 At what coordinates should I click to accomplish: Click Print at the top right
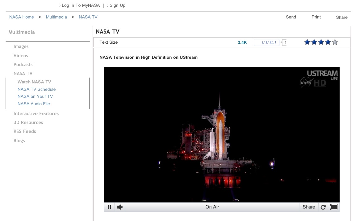point(316,17)
